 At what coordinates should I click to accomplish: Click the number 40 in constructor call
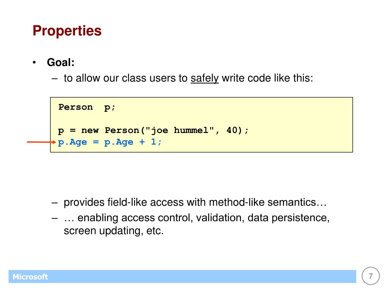pos(232,130)
